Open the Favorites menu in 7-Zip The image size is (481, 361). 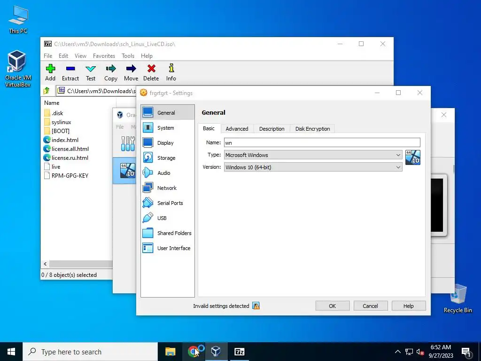(x=104, y=55)
